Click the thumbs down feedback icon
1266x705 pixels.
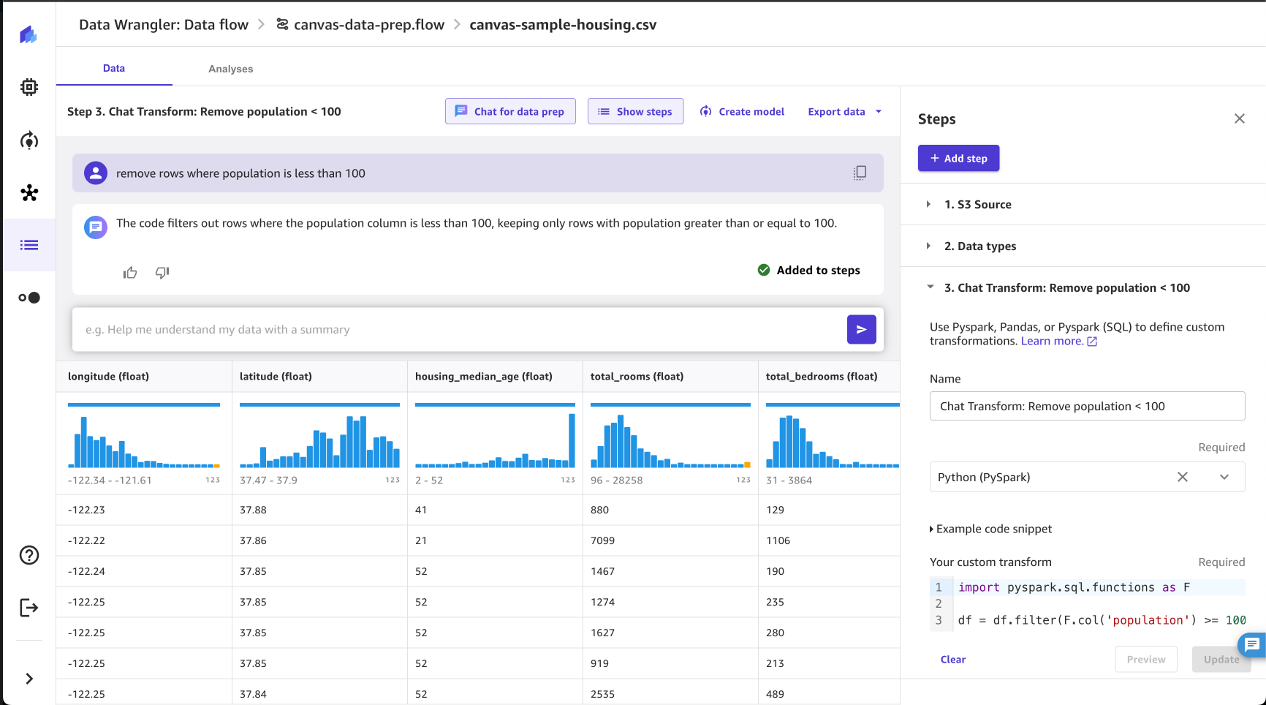tap(162, 273)
